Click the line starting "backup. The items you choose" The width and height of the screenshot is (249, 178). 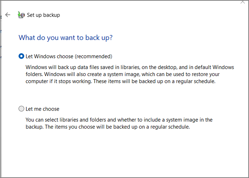click(108, 127)
